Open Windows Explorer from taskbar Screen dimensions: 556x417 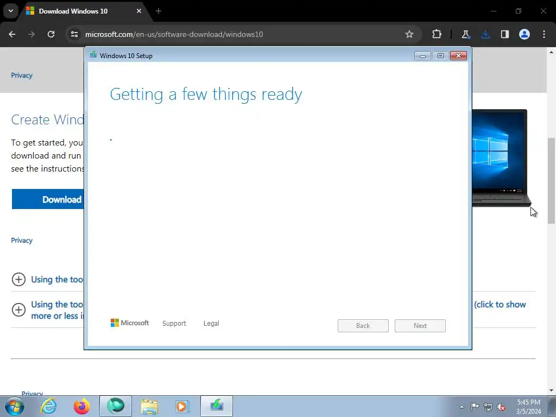149,406
